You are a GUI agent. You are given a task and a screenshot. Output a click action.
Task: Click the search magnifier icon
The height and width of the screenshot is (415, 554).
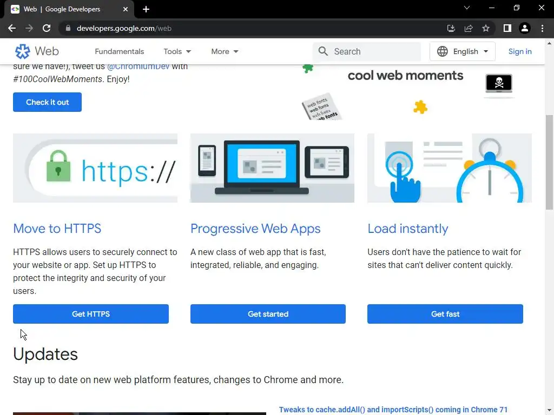click(323, 51)
